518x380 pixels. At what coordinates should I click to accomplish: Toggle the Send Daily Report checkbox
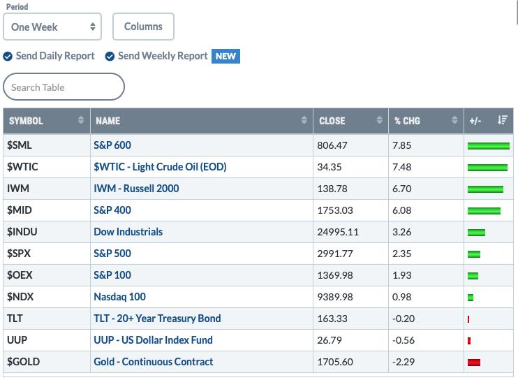(8, 57)
